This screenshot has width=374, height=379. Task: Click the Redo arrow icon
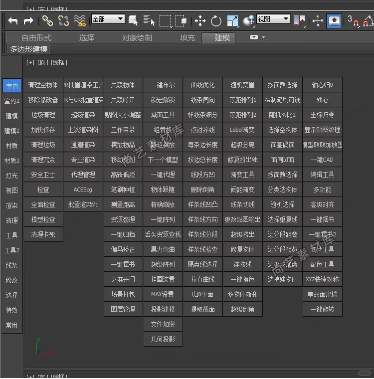pos(28,21)
